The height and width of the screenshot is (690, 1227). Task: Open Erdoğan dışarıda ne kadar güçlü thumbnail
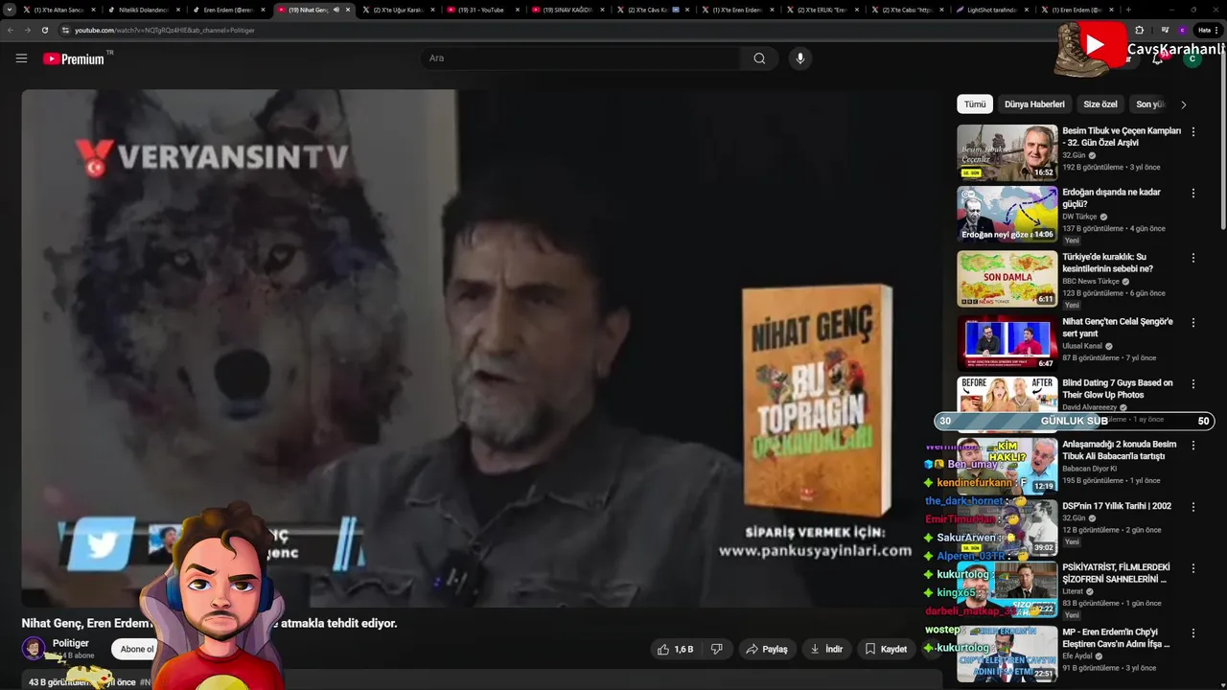point(1007,215)
